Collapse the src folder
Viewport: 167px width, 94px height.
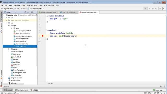(6, 23)
